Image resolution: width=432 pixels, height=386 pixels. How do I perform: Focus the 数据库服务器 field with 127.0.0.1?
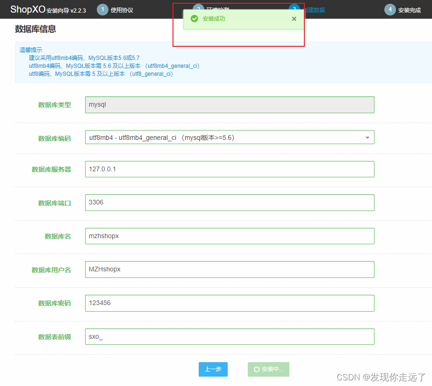(x=230, y=169)
